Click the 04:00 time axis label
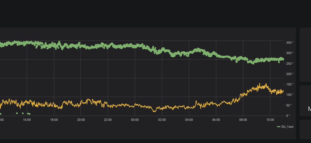 tap(189, 120)
